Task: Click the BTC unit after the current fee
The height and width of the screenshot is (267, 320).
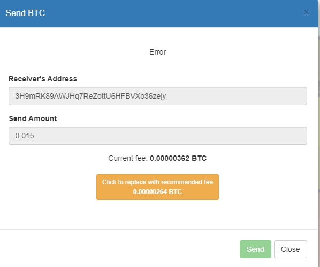Action: 199,158
